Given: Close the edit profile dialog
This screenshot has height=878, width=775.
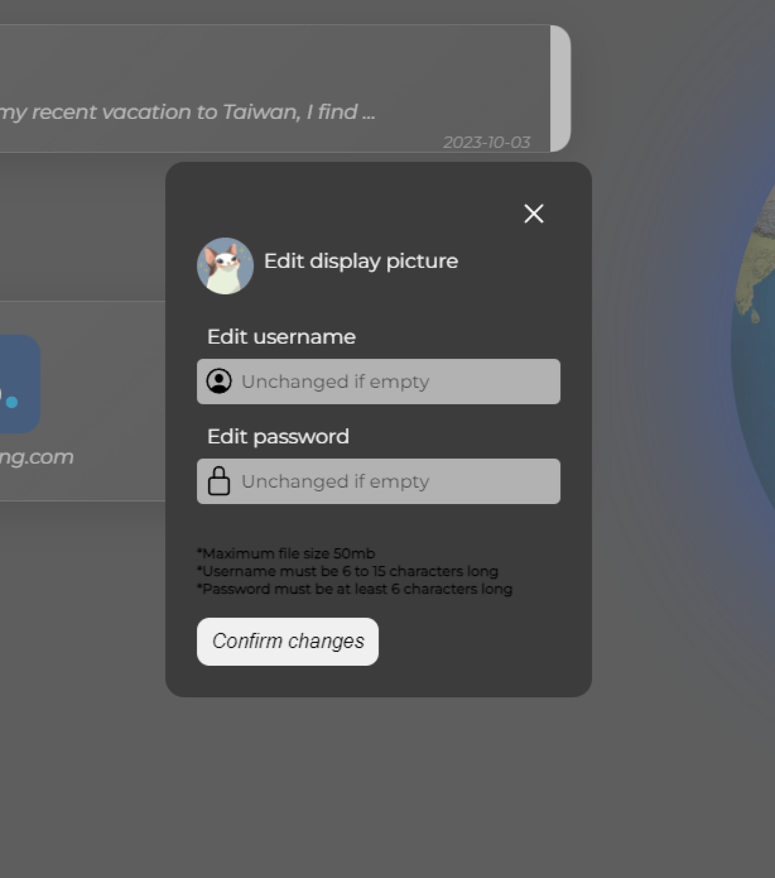Looking at the screenshot, I should pos(534,214).
